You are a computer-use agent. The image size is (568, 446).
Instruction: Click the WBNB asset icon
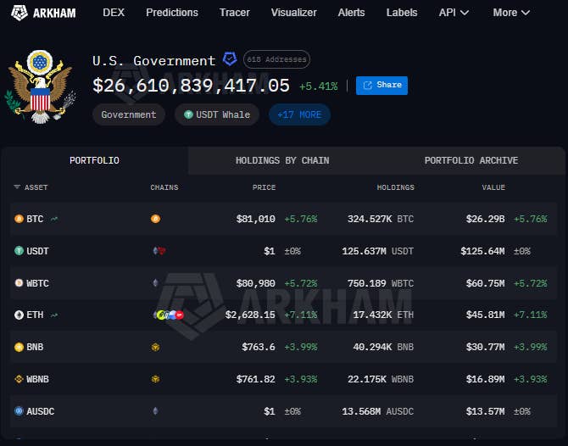point(19,379)
